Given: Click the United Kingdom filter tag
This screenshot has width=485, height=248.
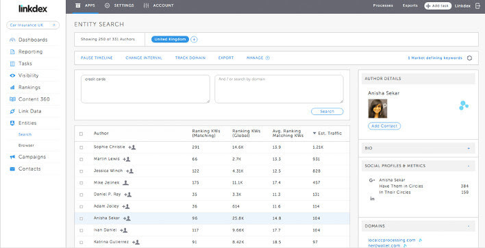Looking at the screenshot, I should tap(170, 39).
